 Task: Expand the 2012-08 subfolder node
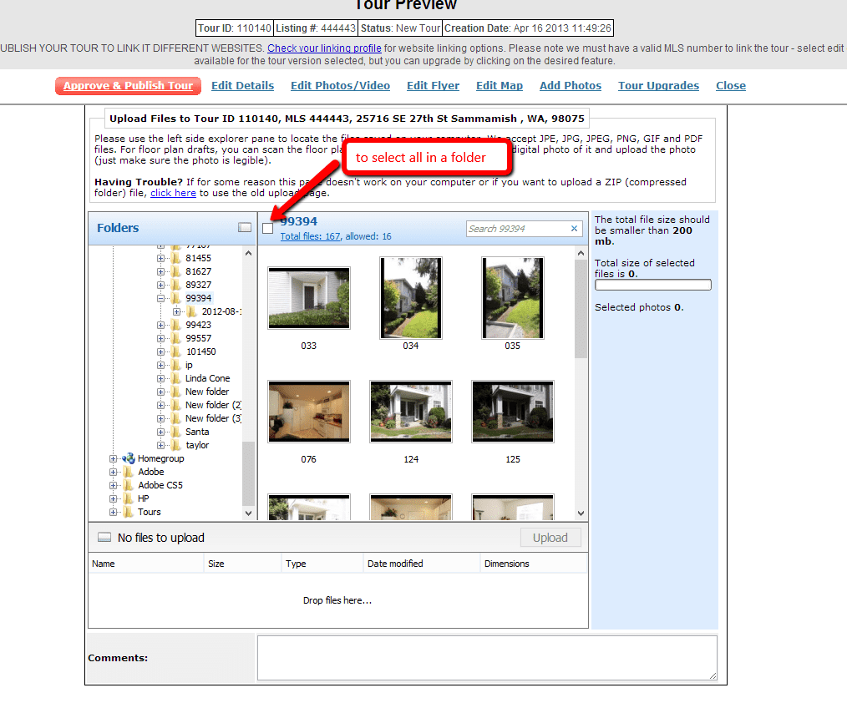pos(176,311)
